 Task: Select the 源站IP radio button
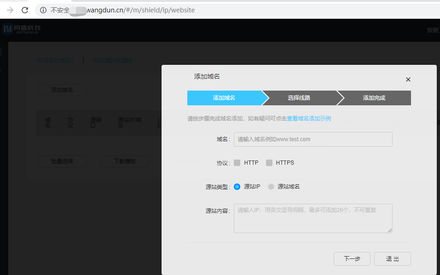[237, 187]
